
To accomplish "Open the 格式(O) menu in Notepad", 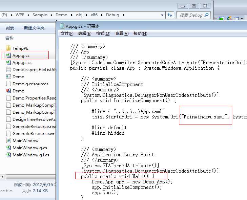I will [103, 34].
